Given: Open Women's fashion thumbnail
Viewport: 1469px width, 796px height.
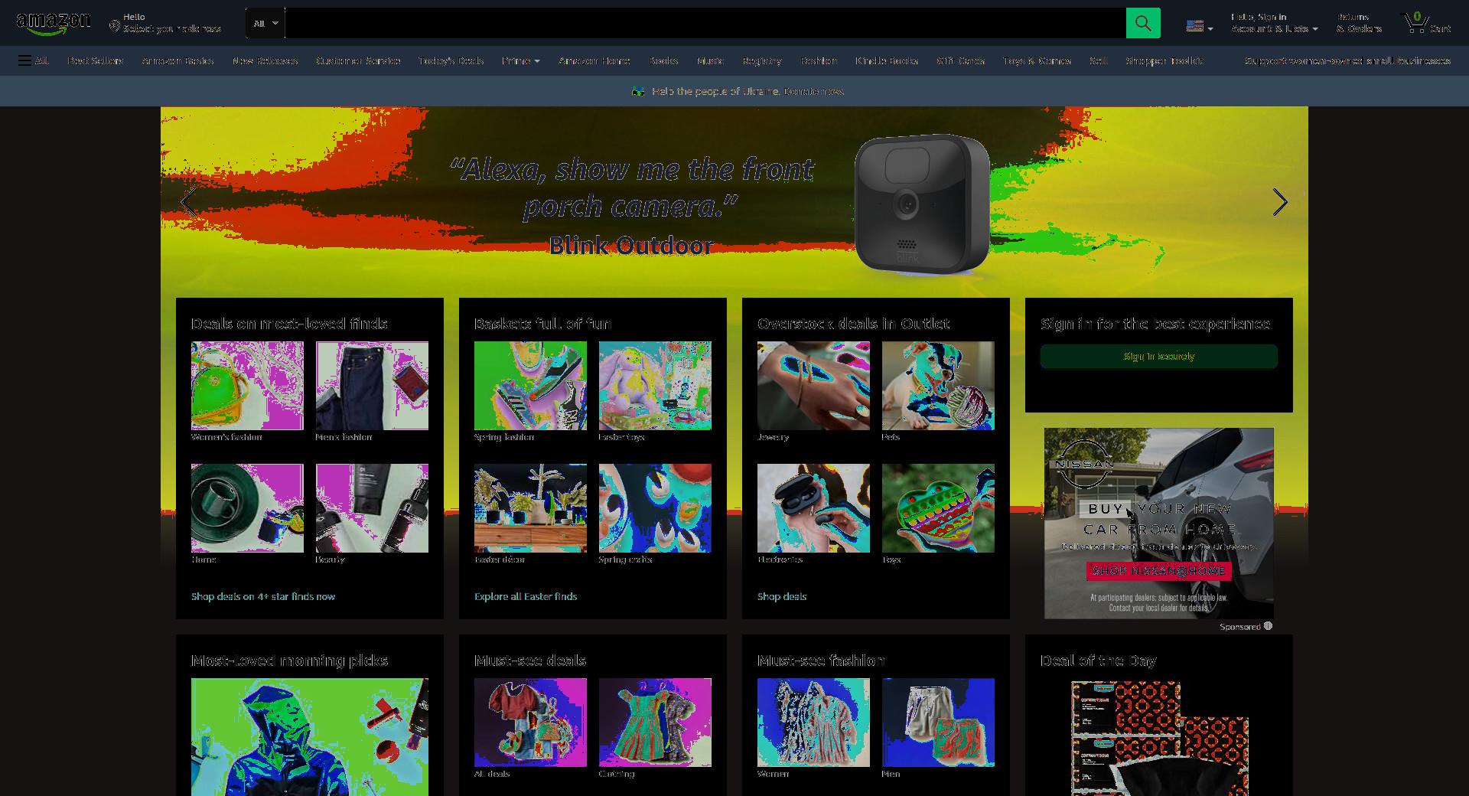Looking at the screenshot, I should click(247, 386).
